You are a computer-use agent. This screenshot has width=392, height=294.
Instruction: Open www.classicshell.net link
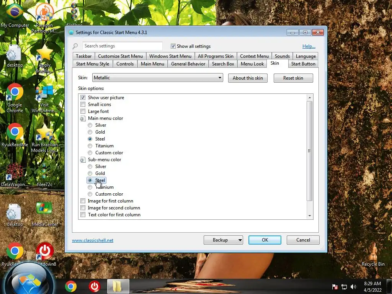(x=93, y=240)
